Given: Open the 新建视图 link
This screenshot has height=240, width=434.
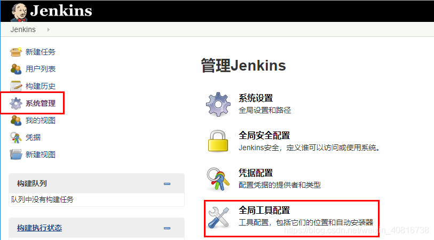Looking at the screenshot, I should point(41,154).
